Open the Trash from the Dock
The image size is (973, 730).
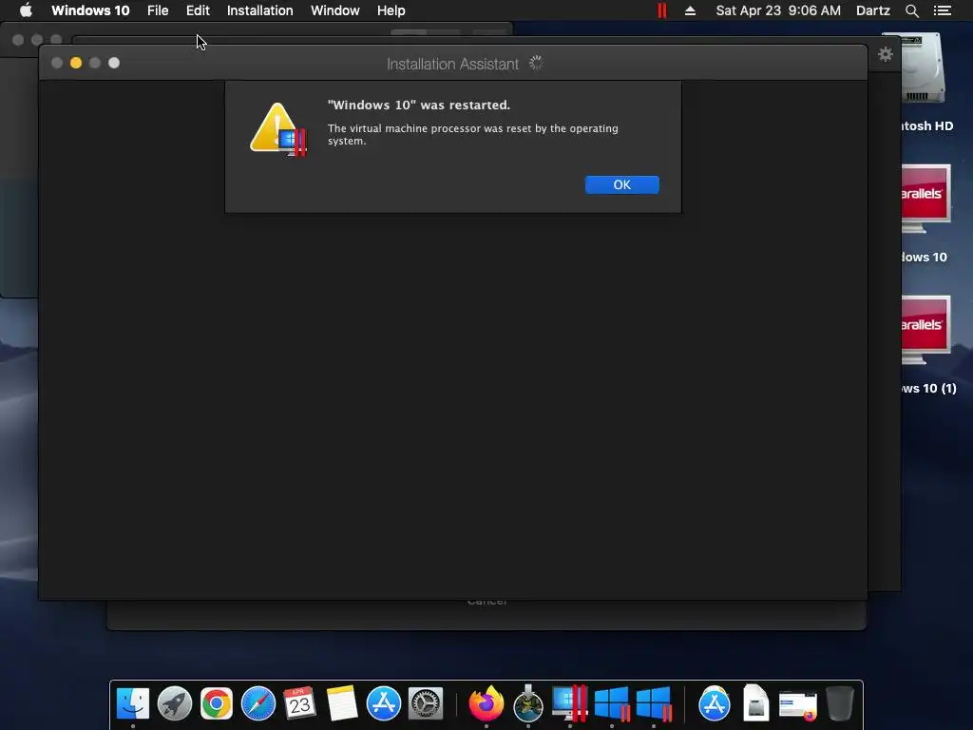[x=840, y=703]
